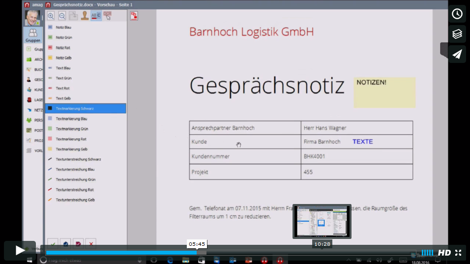Open the LAGE group in sidebar
Screen dimensions: 470x264
[34, 100]
